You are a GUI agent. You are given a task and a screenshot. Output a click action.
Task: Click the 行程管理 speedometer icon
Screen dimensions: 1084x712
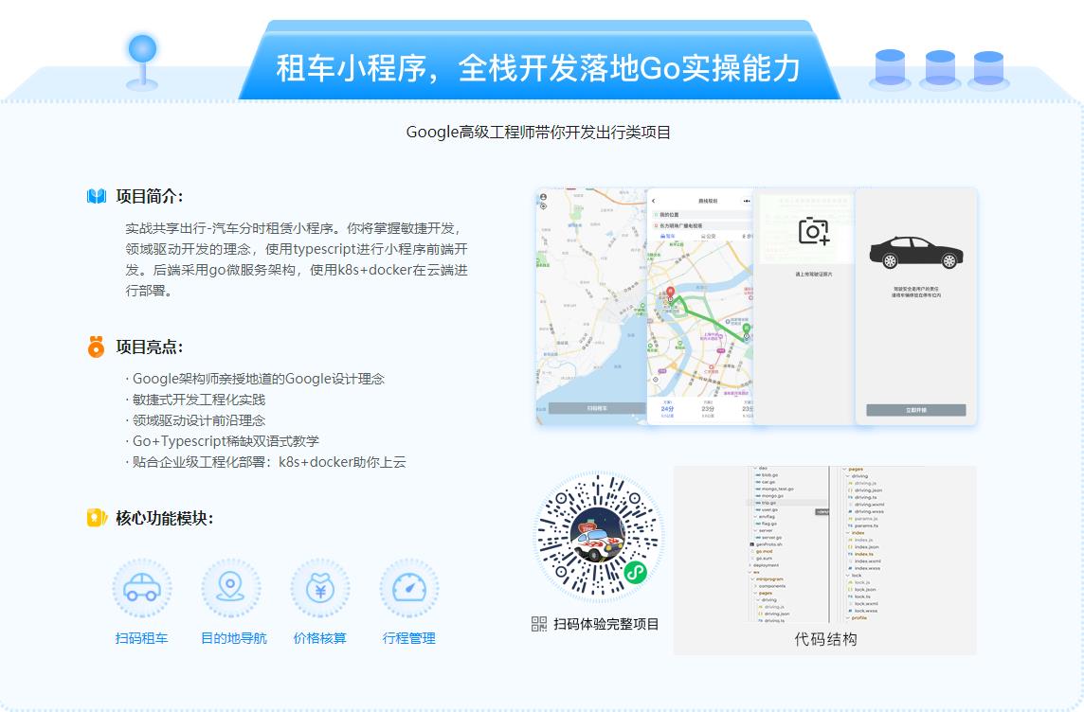pyautogui.click(x=408, y=588)
